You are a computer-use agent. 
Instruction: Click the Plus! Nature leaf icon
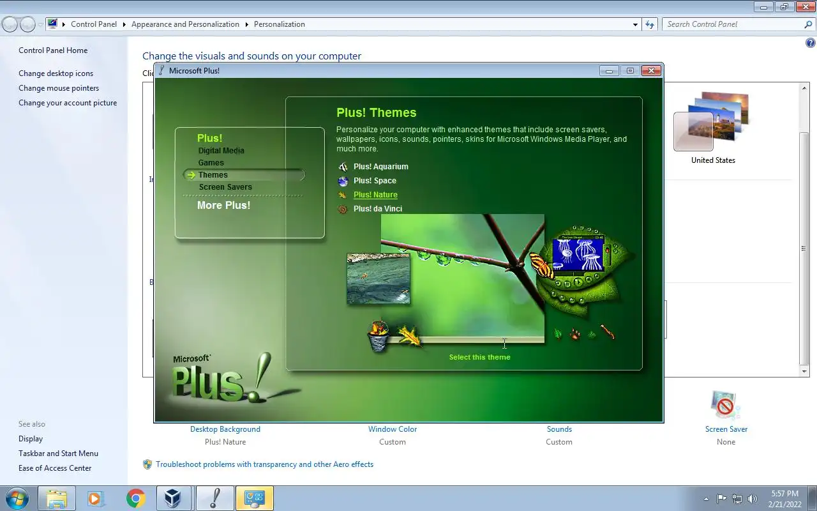coord(343,195)
